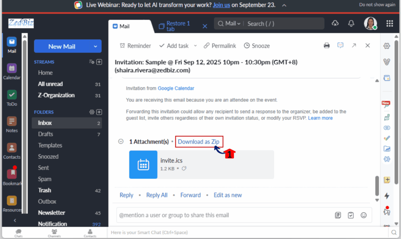401x239 pixels.
Task: Open the Contacts app in sidebar
Action: coord(11,151)
